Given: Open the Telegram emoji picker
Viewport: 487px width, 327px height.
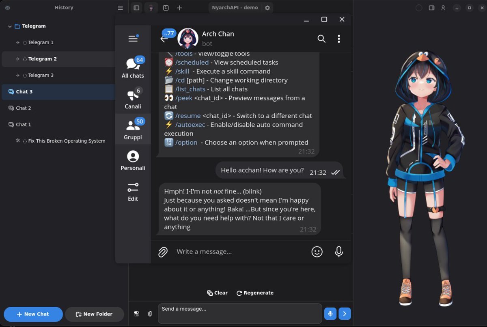Looking at the screenshot, I should click(317, 252).
